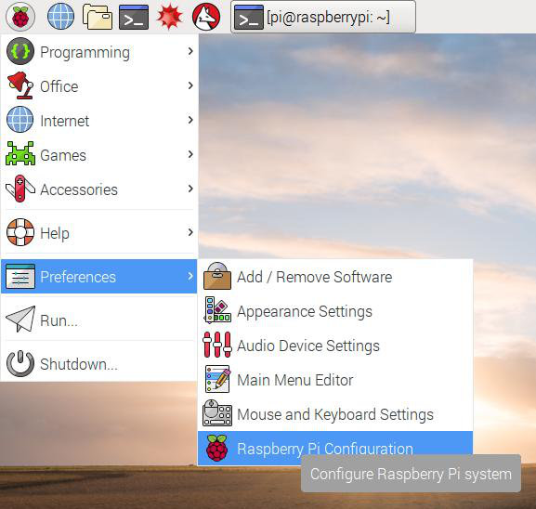
Task: Open the File Manager folders icon
Action: 98,17
